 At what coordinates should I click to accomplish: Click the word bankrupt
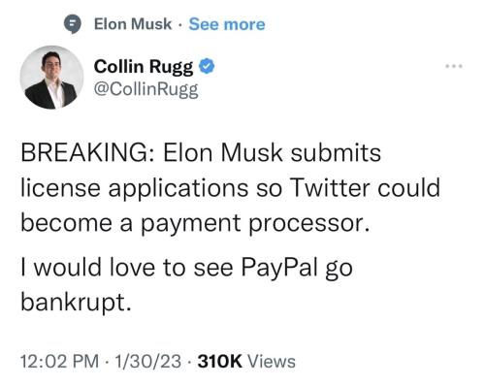[77, 303]
